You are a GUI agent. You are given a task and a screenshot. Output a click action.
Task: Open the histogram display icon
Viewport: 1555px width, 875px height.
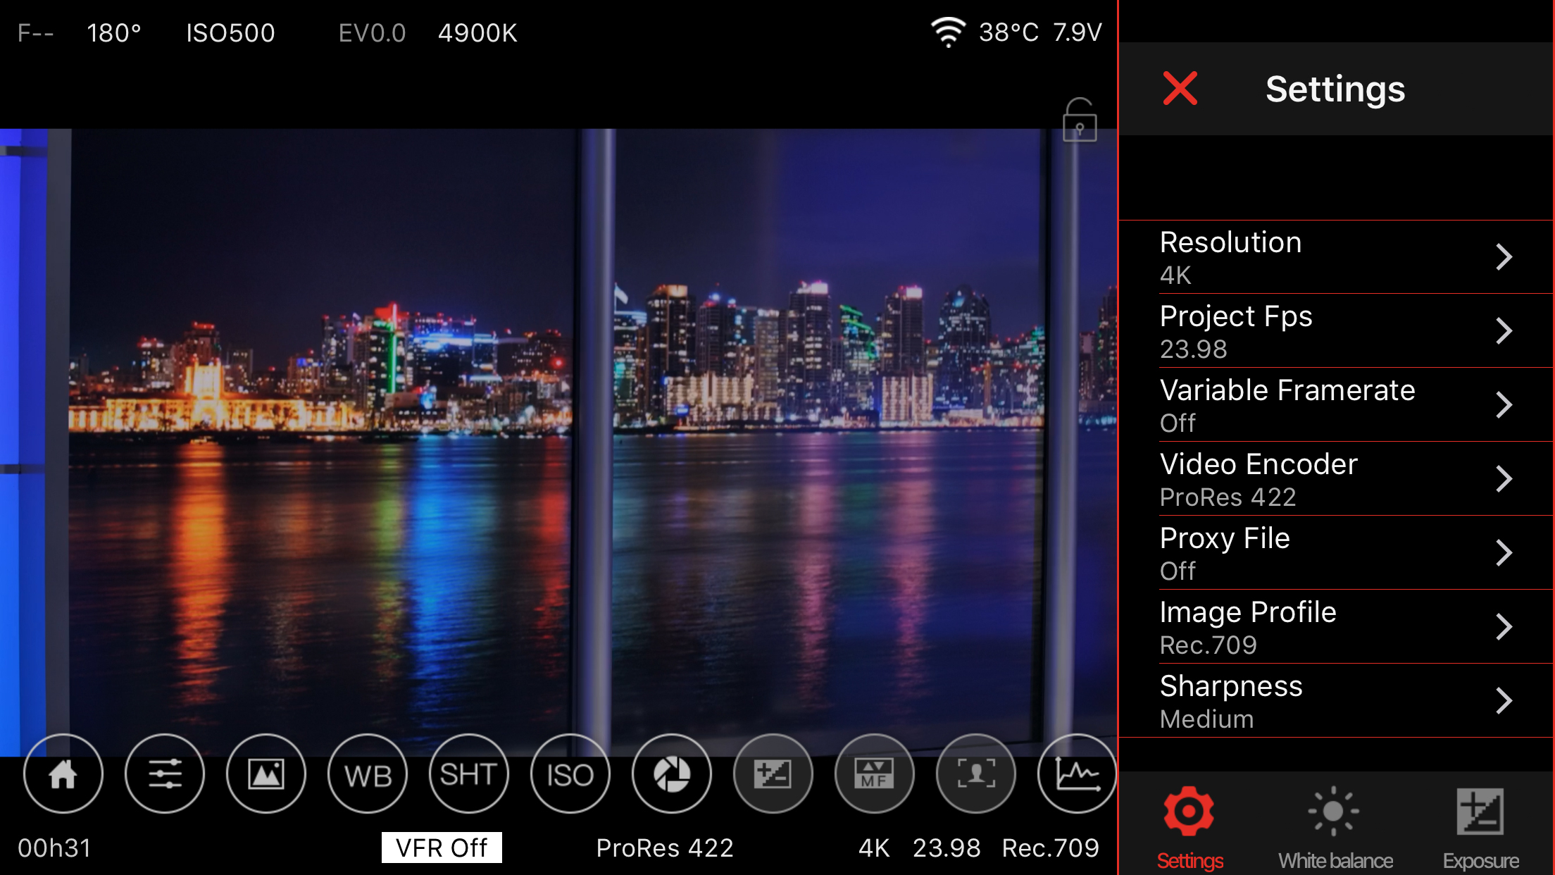point(1075,774)
